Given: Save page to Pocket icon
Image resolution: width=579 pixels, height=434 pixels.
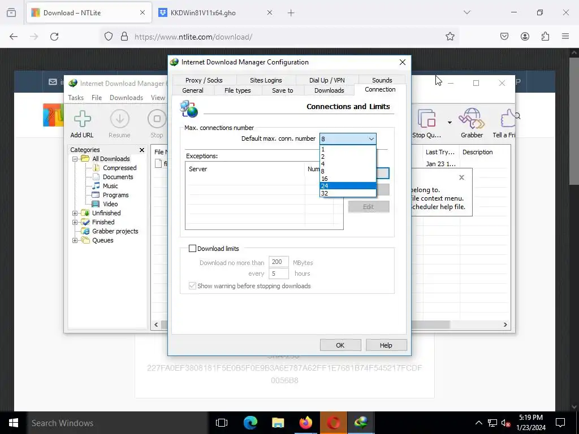Looking at the screenshot, I should [x=504, y=36].
